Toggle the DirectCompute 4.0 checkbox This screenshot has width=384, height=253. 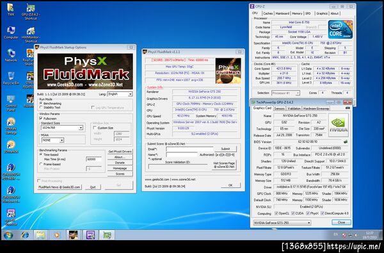coord(323,213)
